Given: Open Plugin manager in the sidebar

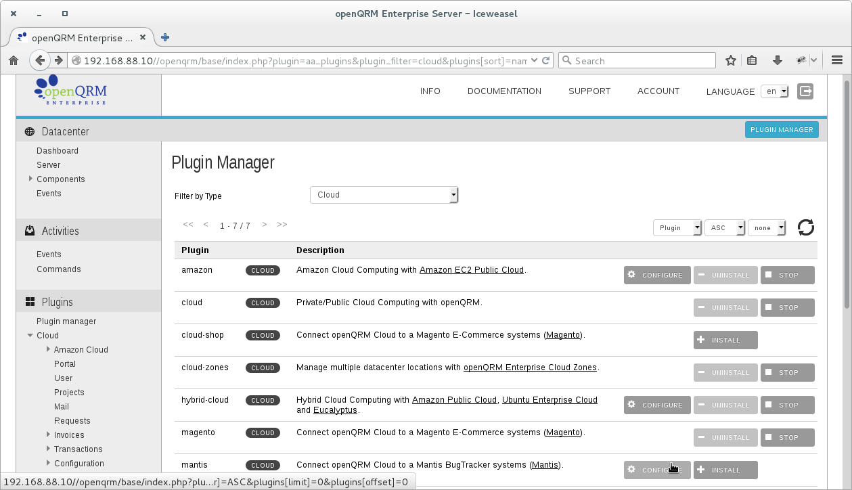Looking at the screenshot, I should click(x=66, y=321).
